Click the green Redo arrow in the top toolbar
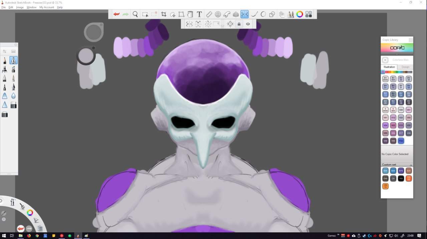Image resolution: width=427 pixels, height=239 pixels. (125, 14)
